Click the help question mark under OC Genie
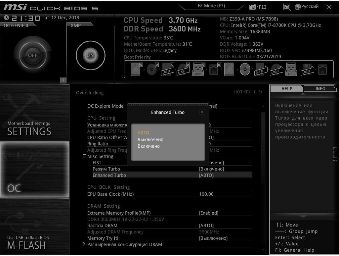 click(63, 80)
